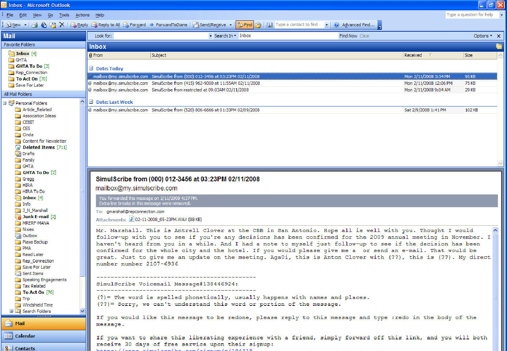Open the Help menu
Screen dimensions: 507x351
[100, 15]
